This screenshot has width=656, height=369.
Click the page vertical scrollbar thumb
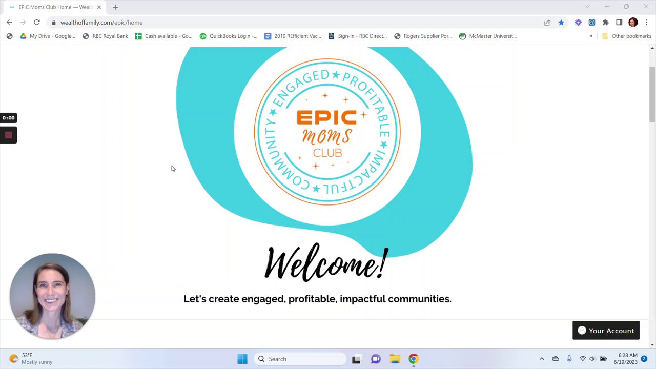pyautogui.click(x=652, y=95)
